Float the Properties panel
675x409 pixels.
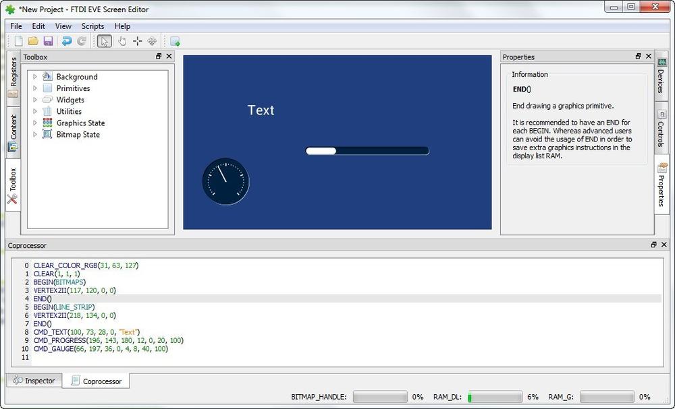[x=638, y=57]
